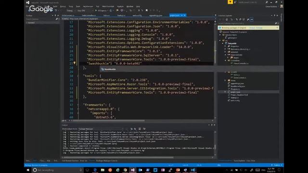
Task: Open global.json in Solution Explorer
Action: pos(232,37)
